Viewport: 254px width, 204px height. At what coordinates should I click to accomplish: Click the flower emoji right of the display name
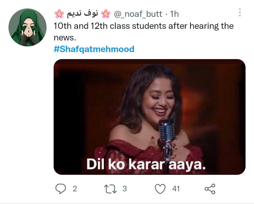pyautogui.click(x=105, y=14)
